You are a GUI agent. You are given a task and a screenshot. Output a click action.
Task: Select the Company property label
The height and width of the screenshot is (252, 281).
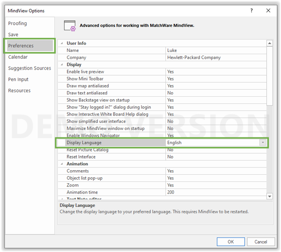tap(77, 58)
